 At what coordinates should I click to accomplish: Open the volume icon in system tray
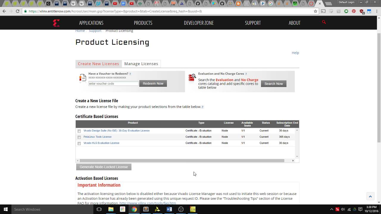343,209
